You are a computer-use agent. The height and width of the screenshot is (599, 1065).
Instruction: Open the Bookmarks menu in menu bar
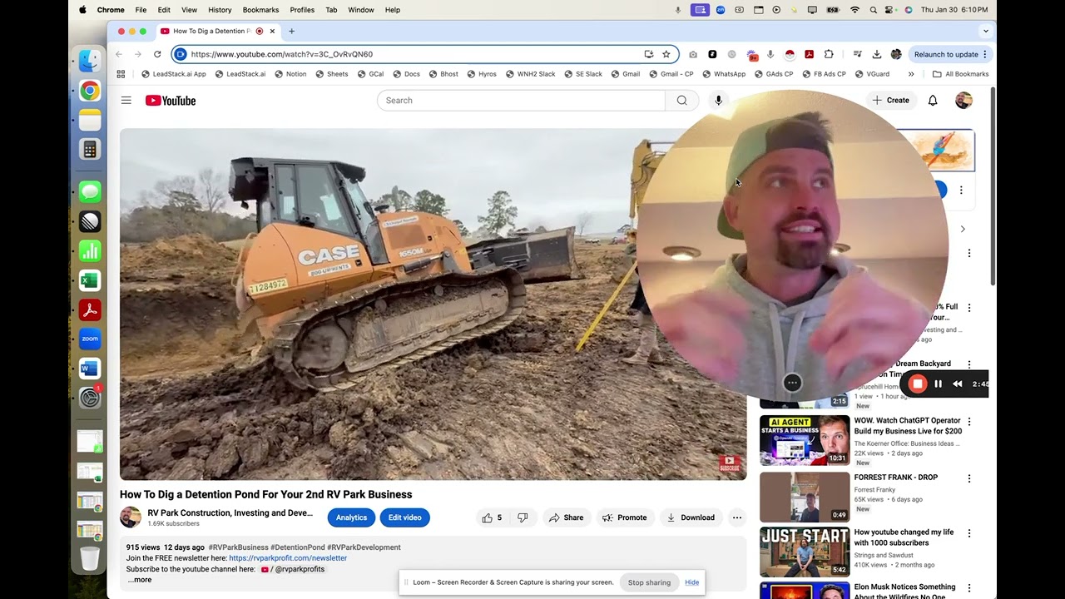coord(260,10)
